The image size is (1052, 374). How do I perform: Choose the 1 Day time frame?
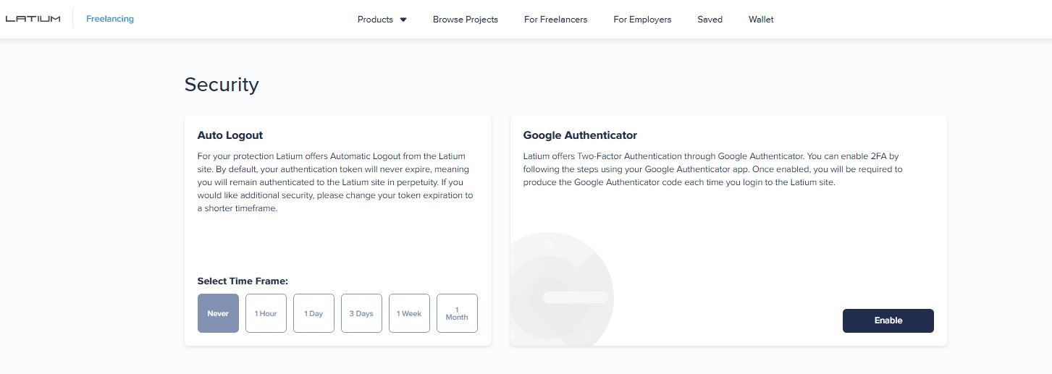tap(314, 313)
